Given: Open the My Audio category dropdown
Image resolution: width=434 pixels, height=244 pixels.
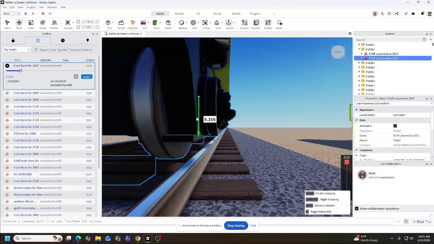Looking at the screenshot, I should 17,49.
